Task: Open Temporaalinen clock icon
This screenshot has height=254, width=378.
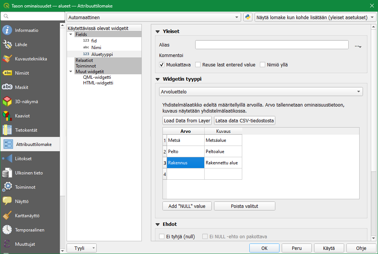Action: pos(7,230)
